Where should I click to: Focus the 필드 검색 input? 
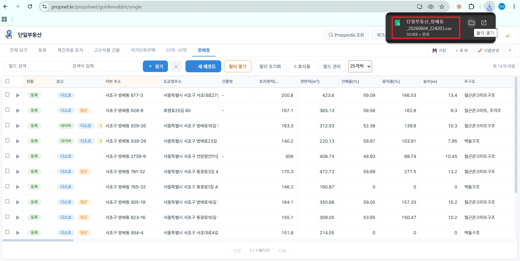(x=35, y=66)
